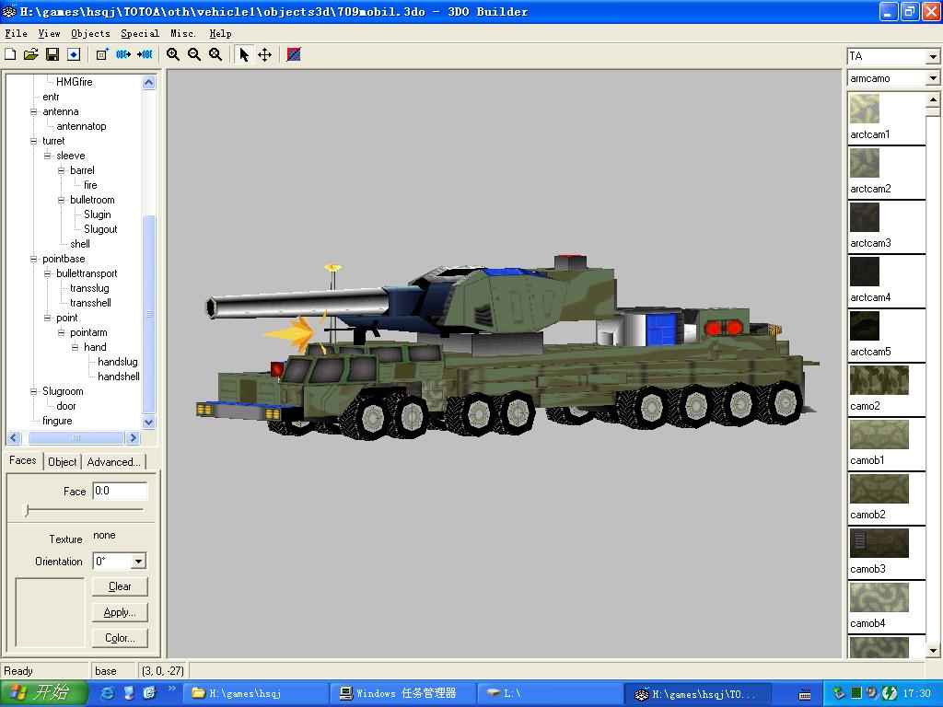Image resolution: width=943 pixels, height=707 pixels.
Task: Click the Open file folder icon
Action: [30, 54]
